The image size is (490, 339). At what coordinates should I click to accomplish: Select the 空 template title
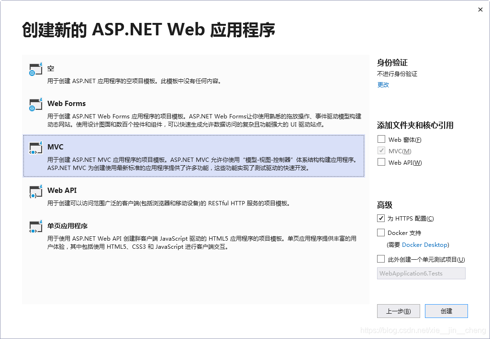click(x=51, y=68)
